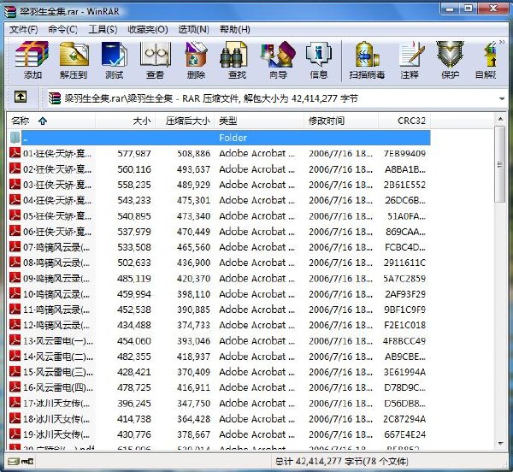Select the file 04·狂侠·天娇
513x472 pixels.
(57, 200)
